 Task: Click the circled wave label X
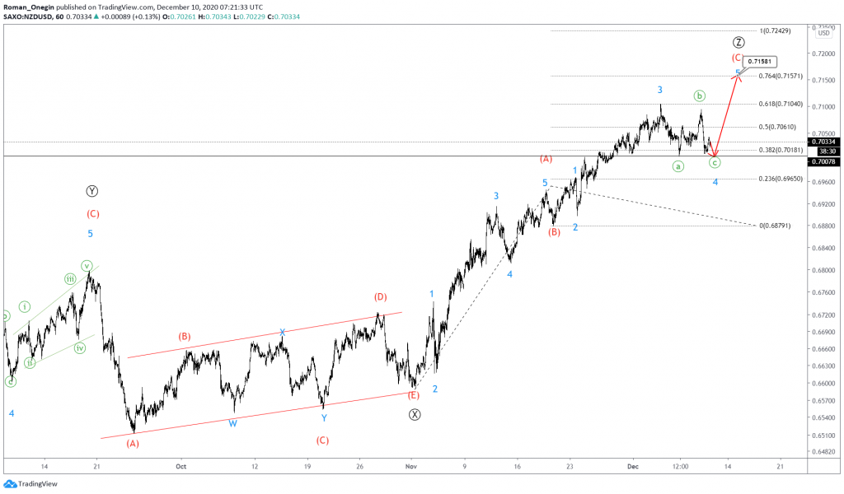click(413, 414)
